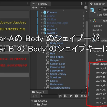Image resolution: width=107 pixels, height=107 pixels.
Task: Expand the AvatarDynamics object
Action: (45, 88)
